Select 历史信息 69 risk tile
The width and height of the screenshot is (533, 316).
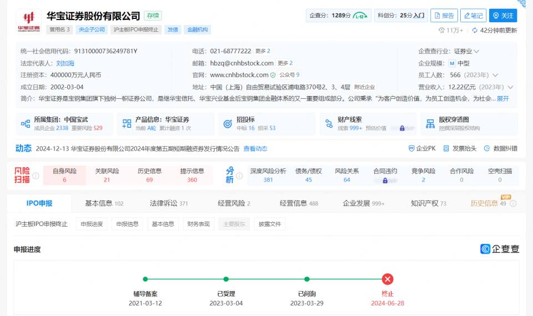tap(149, 175)
